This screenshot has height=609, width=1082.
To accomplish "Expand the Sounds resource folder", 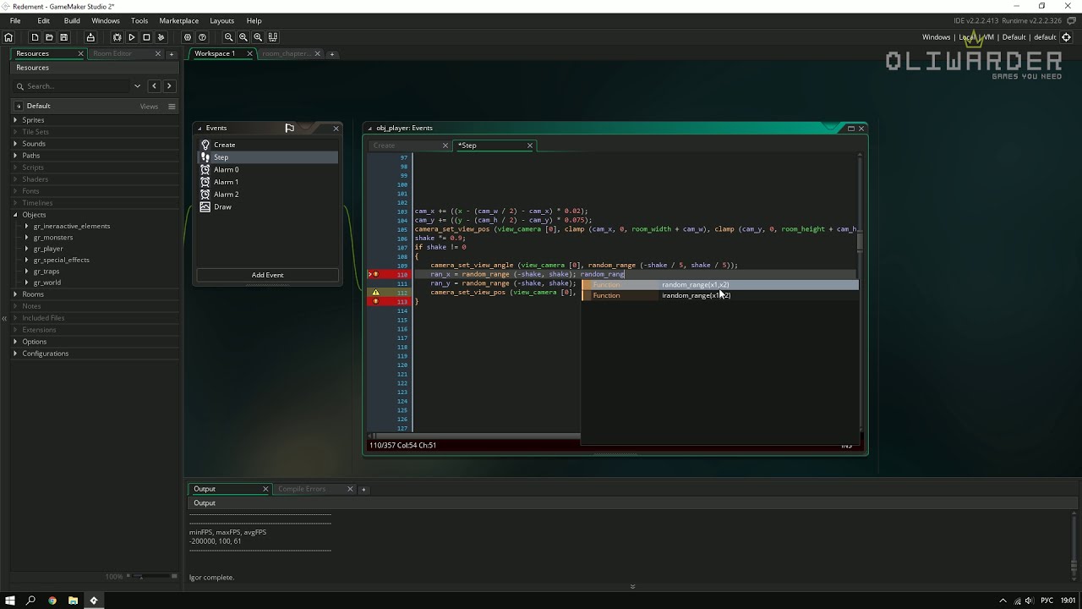I will coord(15,144).
